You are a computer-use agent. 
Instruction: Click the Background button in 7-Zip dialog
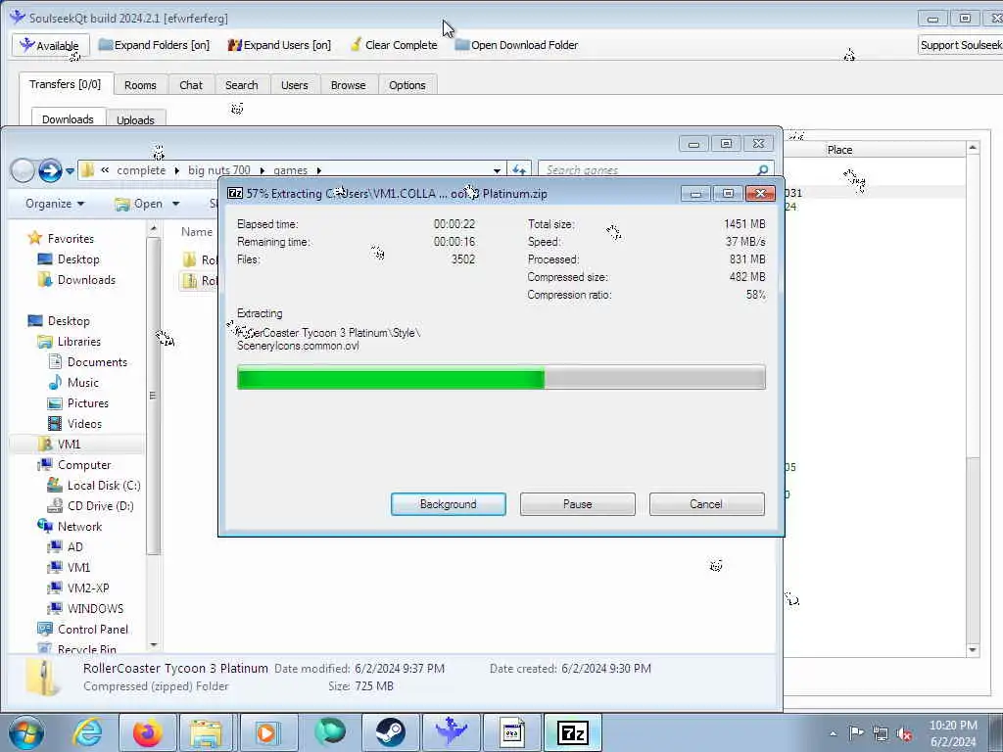coord(448,504)
